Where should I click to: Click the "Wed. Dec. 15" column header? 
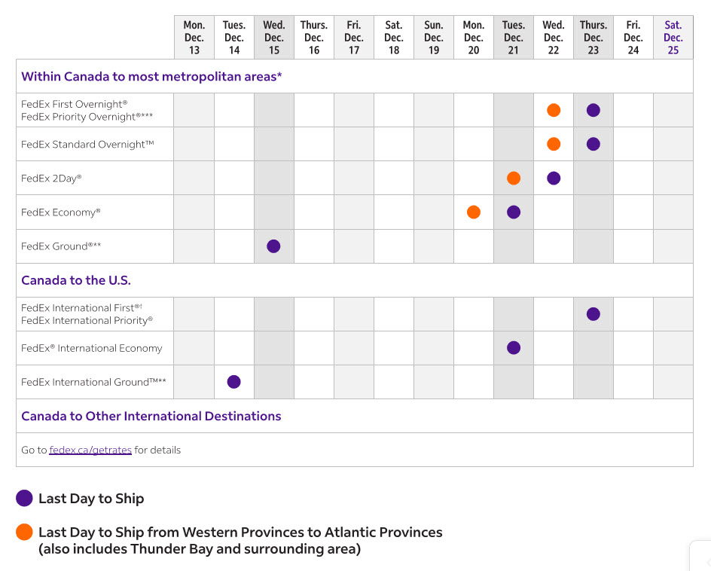274,38
